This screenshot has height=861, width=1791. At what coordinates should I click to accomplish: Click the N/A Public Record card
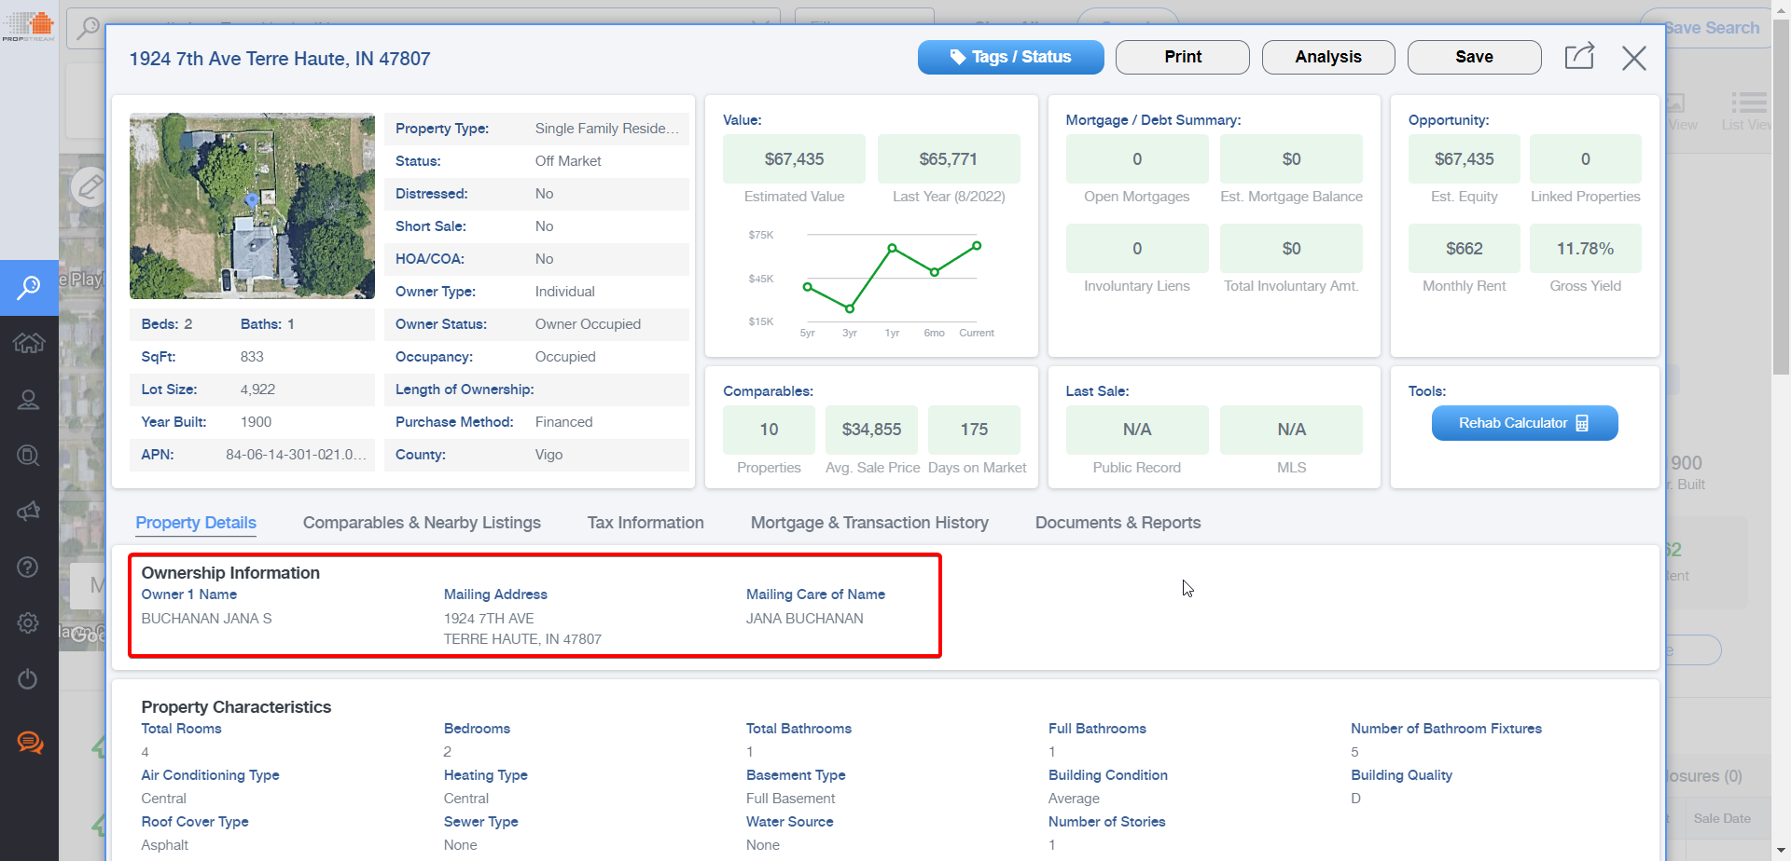click(1137, 430)
